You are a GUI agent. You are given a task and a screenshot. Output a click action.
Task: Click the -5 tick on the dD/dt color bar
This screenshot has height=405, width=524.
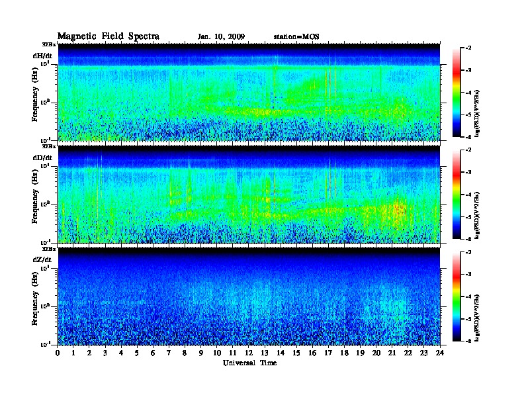coord(468,217)
